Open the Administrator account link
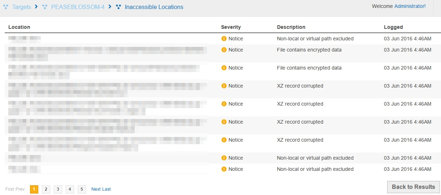This screenshot has width=441, height=195. coord(410,6)
